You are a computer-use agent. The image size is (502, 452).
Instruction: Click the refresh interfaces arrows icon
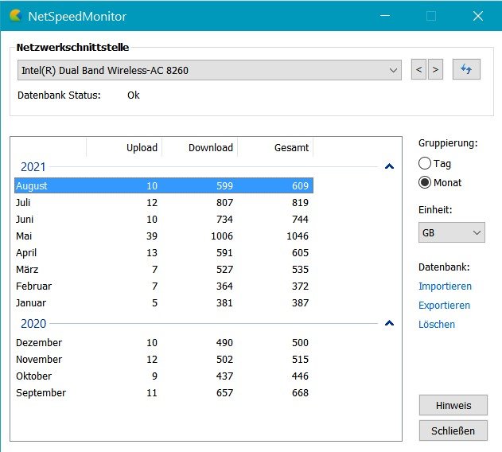(x=466, y=69)
